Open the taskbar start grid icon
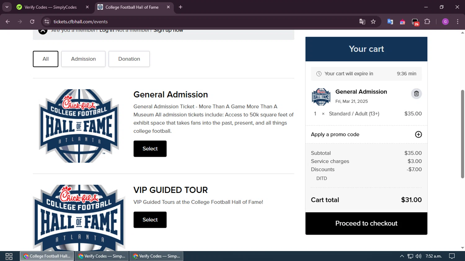Viewport: 465px width, 261px height. point(9,256)
